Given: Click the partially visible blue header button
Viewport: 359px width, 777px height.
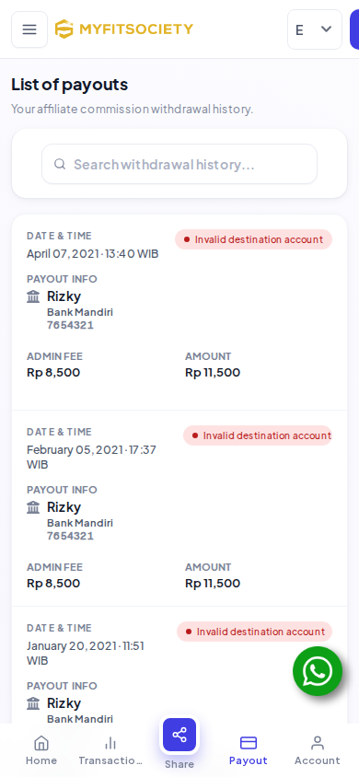Looking at the screenshot, I should point(354,29).
